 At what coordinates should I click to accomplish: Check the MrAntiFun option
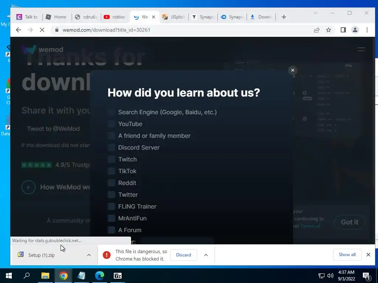click(111, 218)
